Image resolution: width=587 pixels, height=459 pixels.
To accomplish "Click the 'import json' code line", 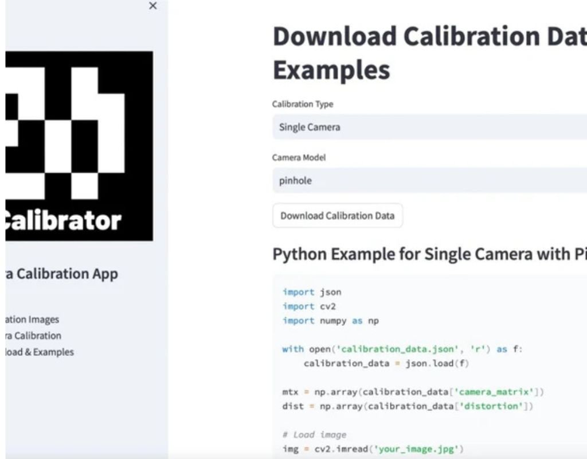I will (x=312, y=292).
